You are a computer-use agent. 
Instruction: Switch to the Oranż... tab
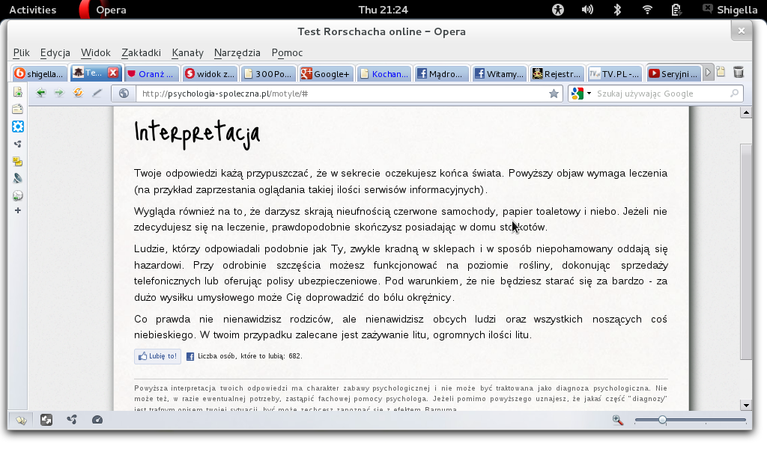tap(153, 74)
